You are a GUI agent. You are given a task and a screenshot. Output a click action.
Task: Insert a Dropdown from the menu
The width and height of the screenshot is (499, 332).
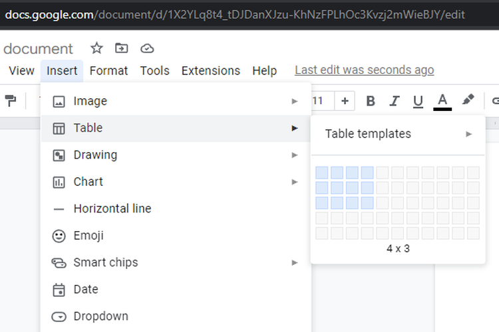100,316
